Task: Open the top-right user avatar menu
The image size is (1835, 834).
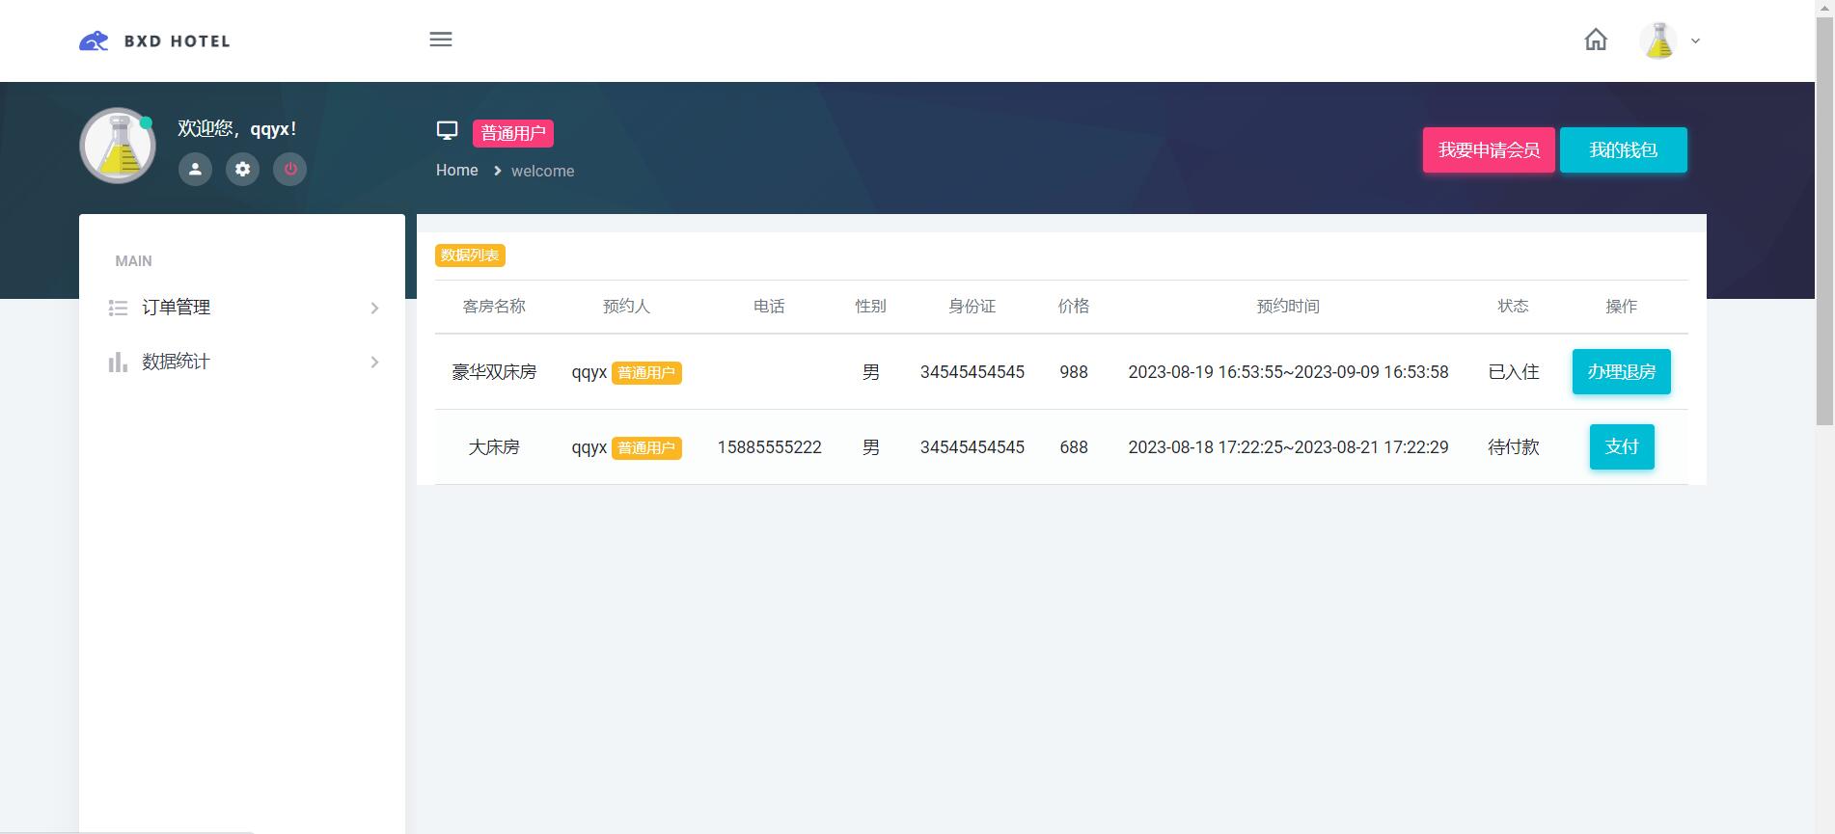Action: (x=1658, y=40)
